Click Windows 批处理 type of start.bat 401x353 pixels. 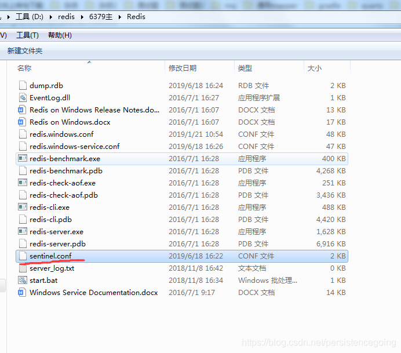pos(268,281)
